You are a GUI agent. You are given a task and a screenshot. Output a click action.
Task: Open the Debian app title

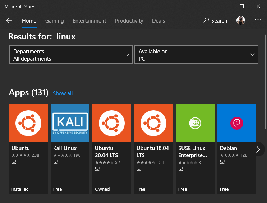click(228, 148)
